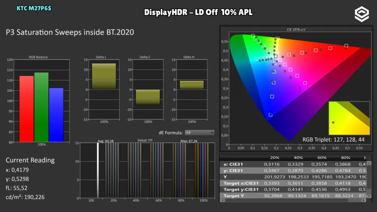Click table cell '0,3116'
Viewport: 377px width, 212px height.
point(272,165)
